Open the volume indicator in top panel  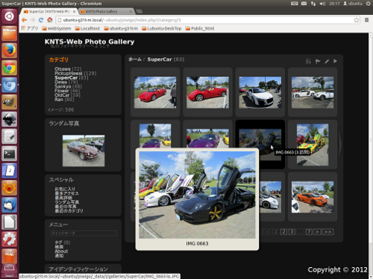point(322,4)
